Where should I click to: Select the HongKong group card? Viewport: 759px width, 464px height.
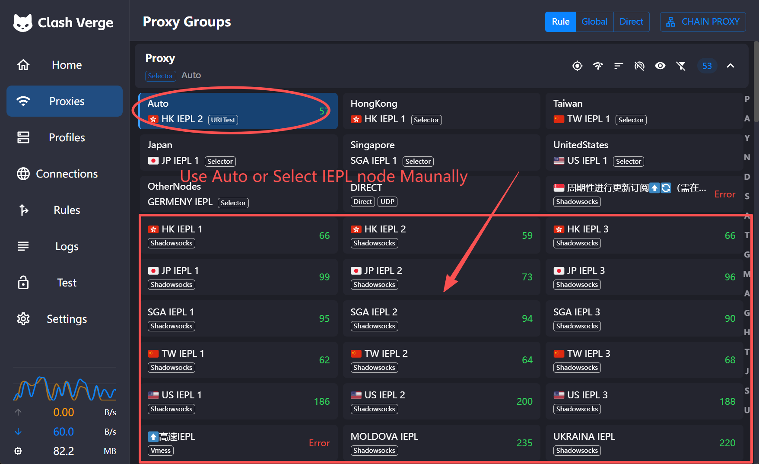[441, 111]
